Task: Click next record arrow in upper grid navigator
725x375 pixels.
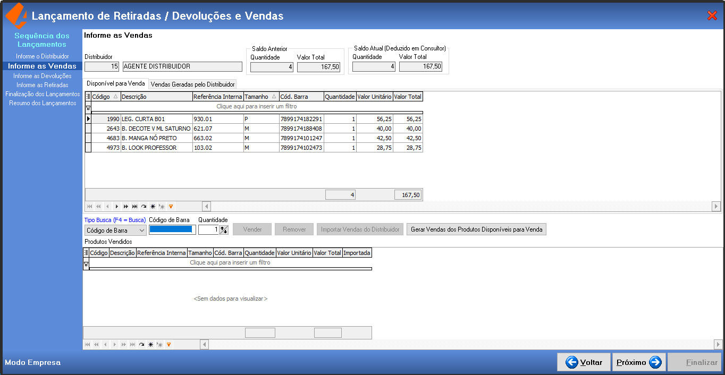Action: 116,206
